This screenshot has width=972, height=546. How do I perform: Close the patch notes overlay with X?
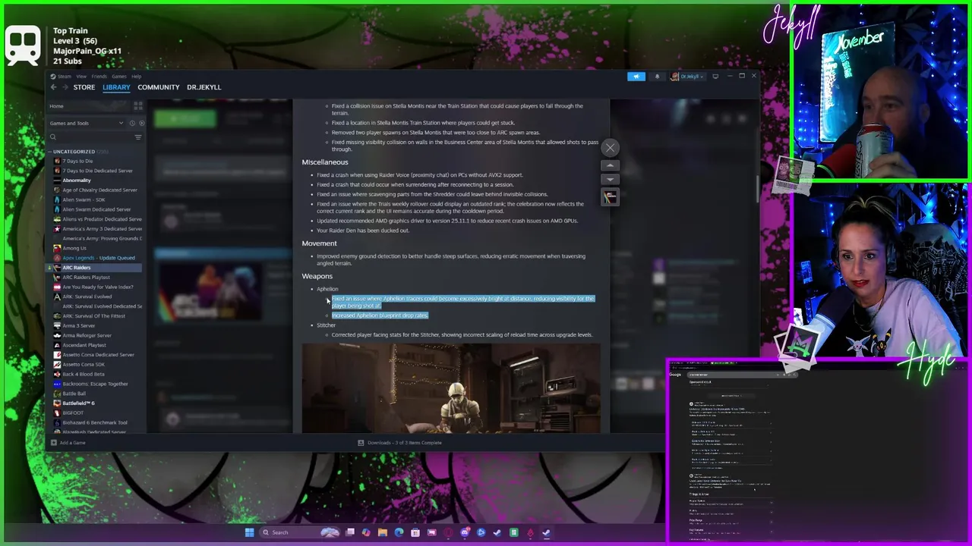tap(610, 148)
